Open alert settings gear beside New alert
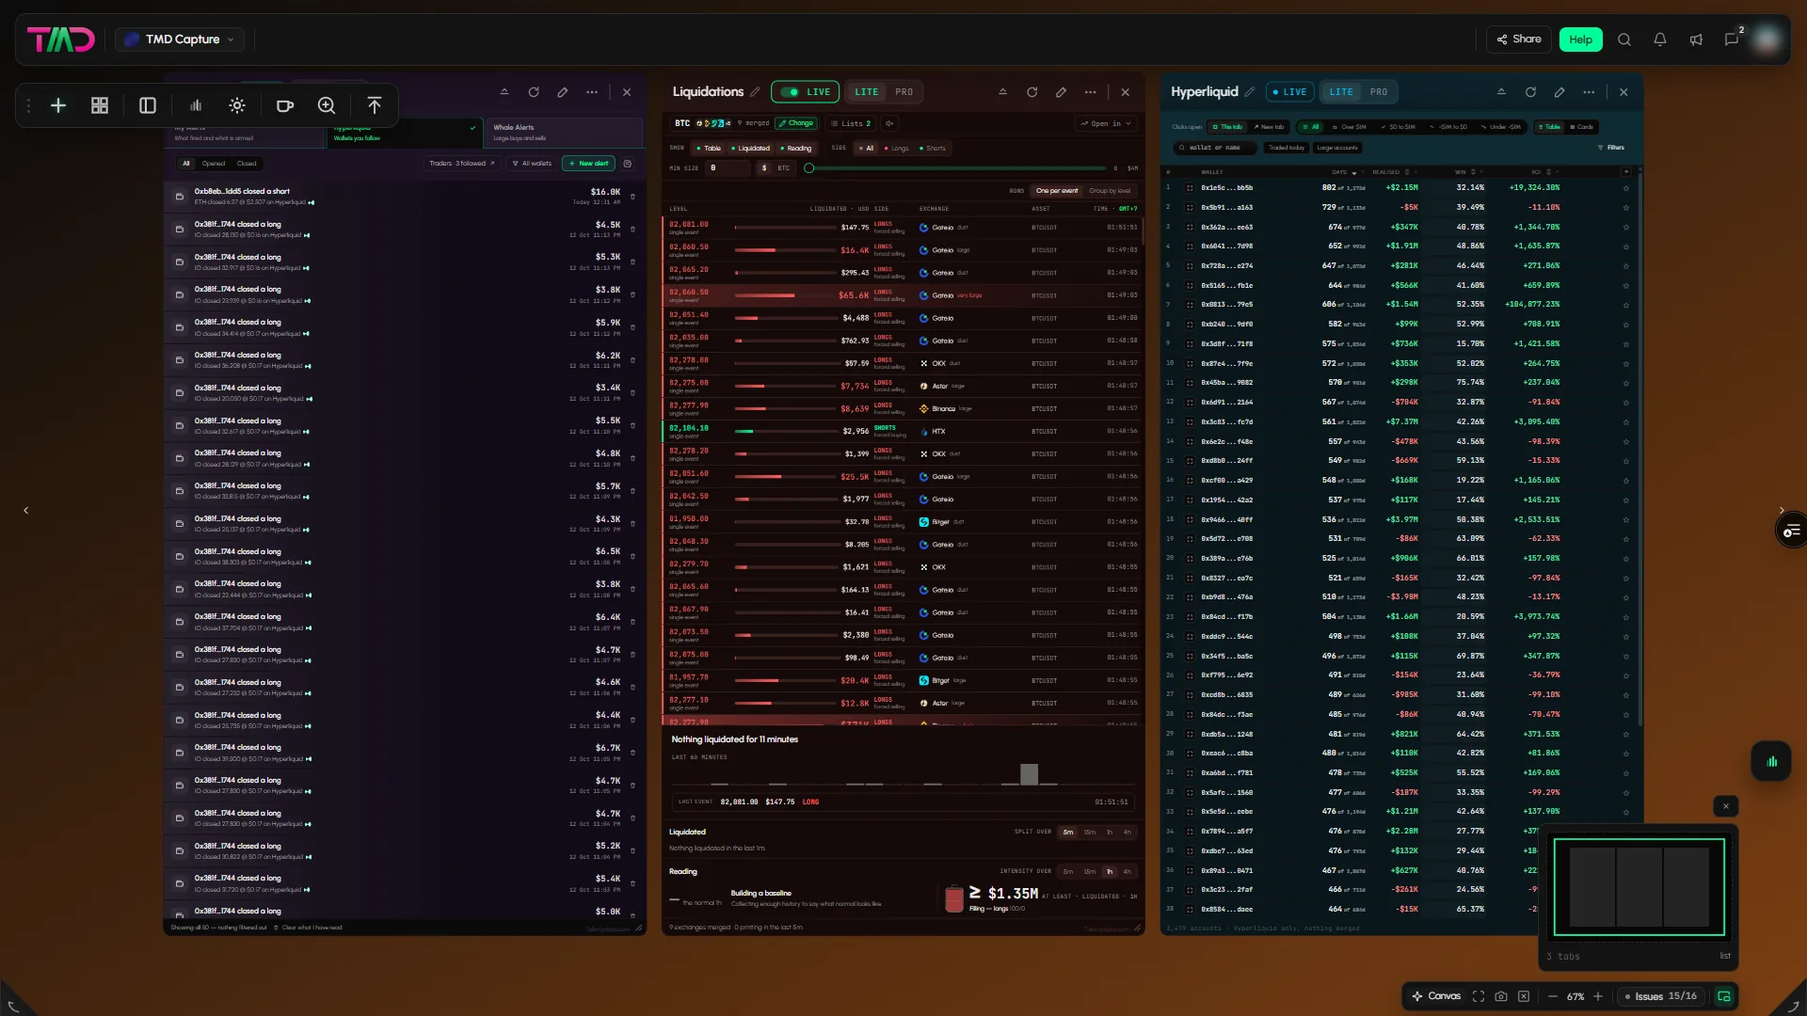 [628, 164]
